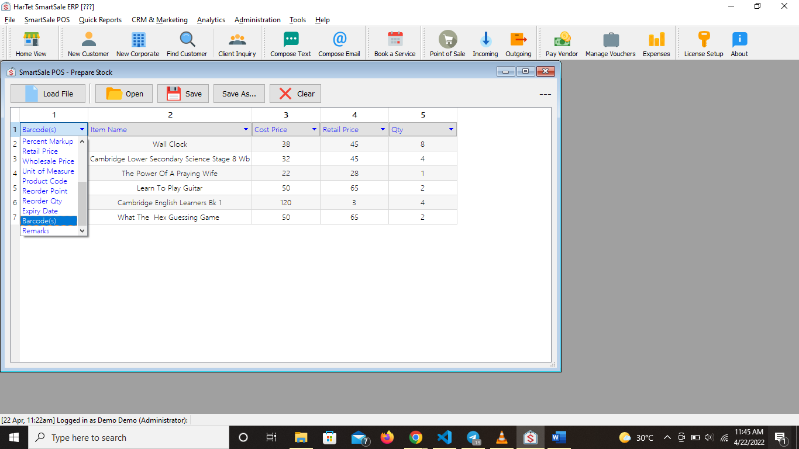Viewport: 799px width, 449px height.
Task: Select cost price cell with 120
Action: (x=286, y=202)
